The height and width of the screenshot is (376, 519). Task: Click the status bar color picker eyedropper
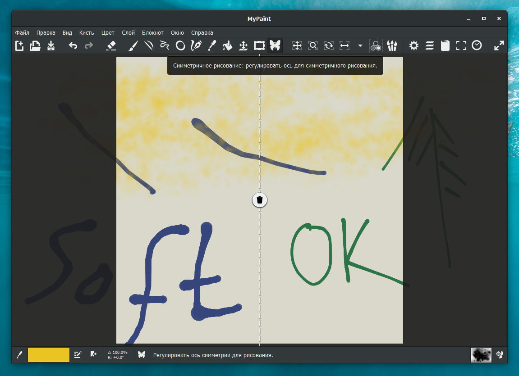(19, 355)
